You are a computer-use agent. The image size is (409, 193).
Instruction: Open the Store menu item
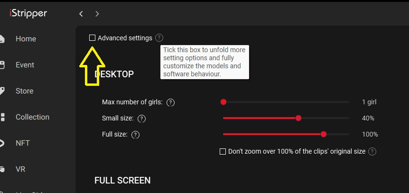click(x=24, y=91)
